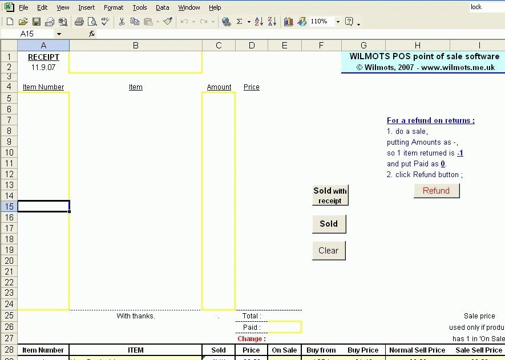
Task: Click the Paid amount yellow cell
Action: (285, 327)
